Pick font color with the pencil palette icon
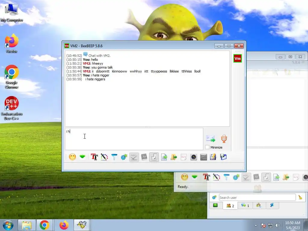Viewport: 308px width, 231px height. tap(104, 157)
